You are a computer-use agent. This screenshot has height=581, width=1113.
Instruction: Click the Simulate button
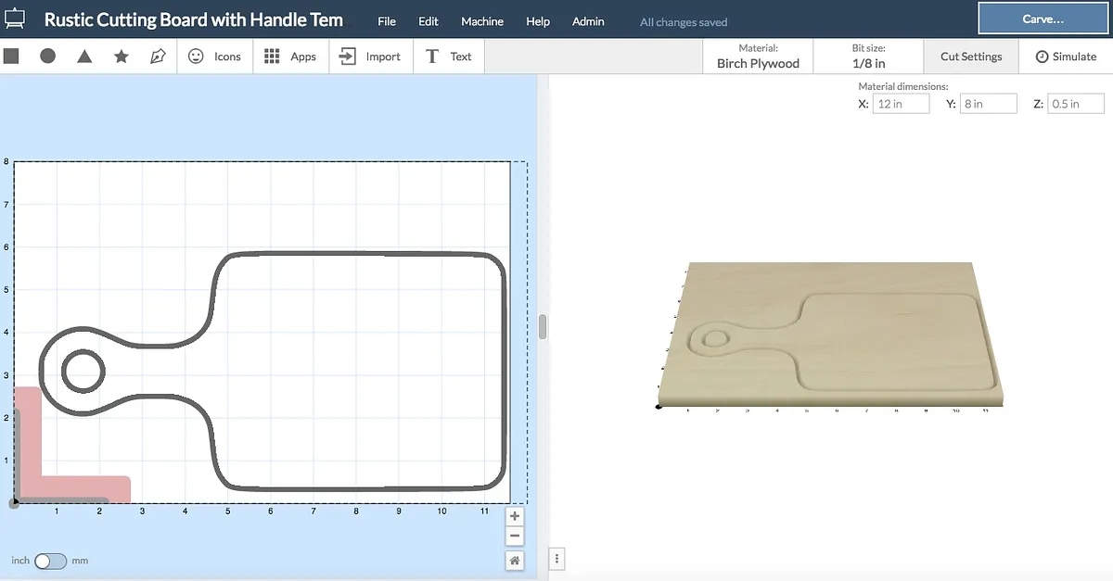coord(1066,57)
